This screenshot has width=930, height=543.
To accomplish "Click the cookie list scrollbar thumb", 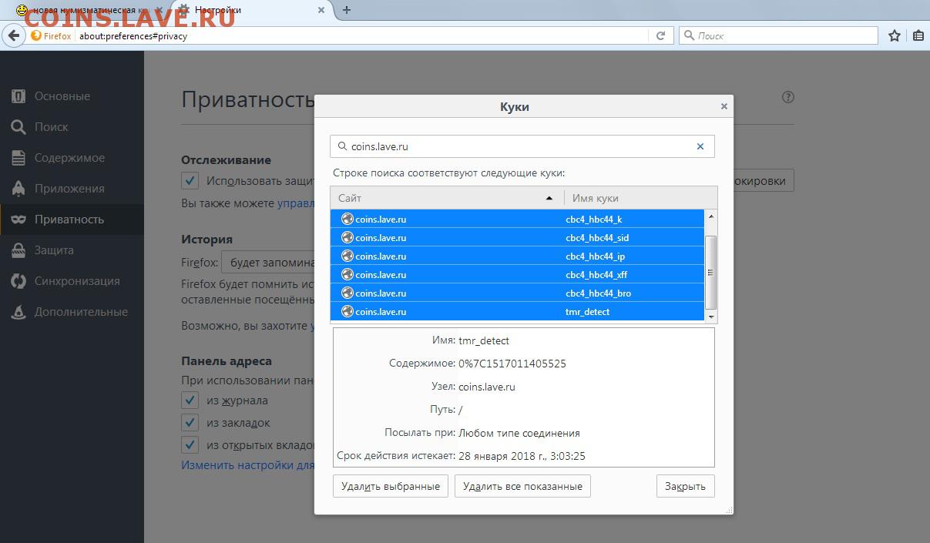I will point(710,271).
